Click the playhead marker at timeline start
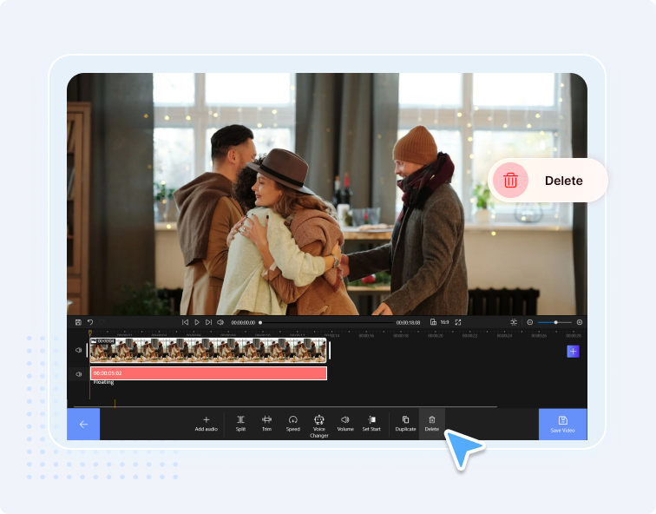656x514 pixels. click(90, 333)
